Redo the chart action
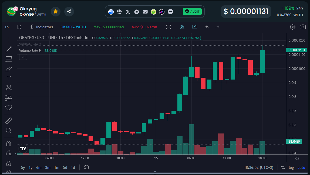The height and width of the screenshot is (175, 310). tap(217, 27)
